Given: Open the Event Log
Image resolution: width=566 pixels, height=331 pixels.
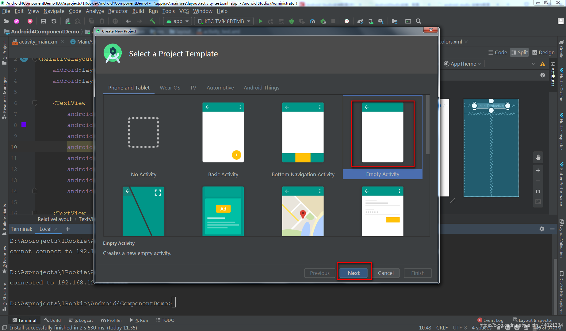Looking at the screenshot, I should click(491, 320).
